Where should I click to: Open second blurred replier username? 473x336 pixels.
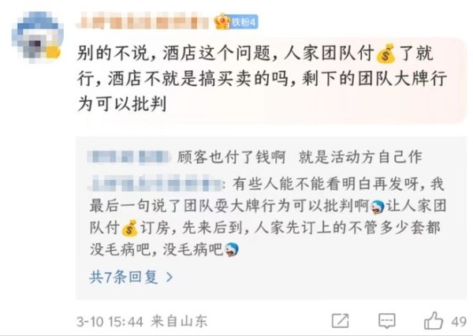pyautogui.click(x=155, y=183)
